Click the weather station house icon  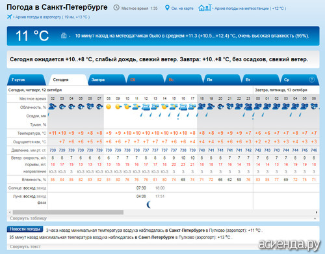[x=204, y=8]
